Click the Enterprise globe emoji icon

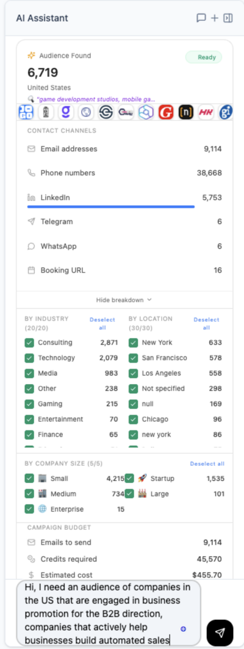(42, 509)
